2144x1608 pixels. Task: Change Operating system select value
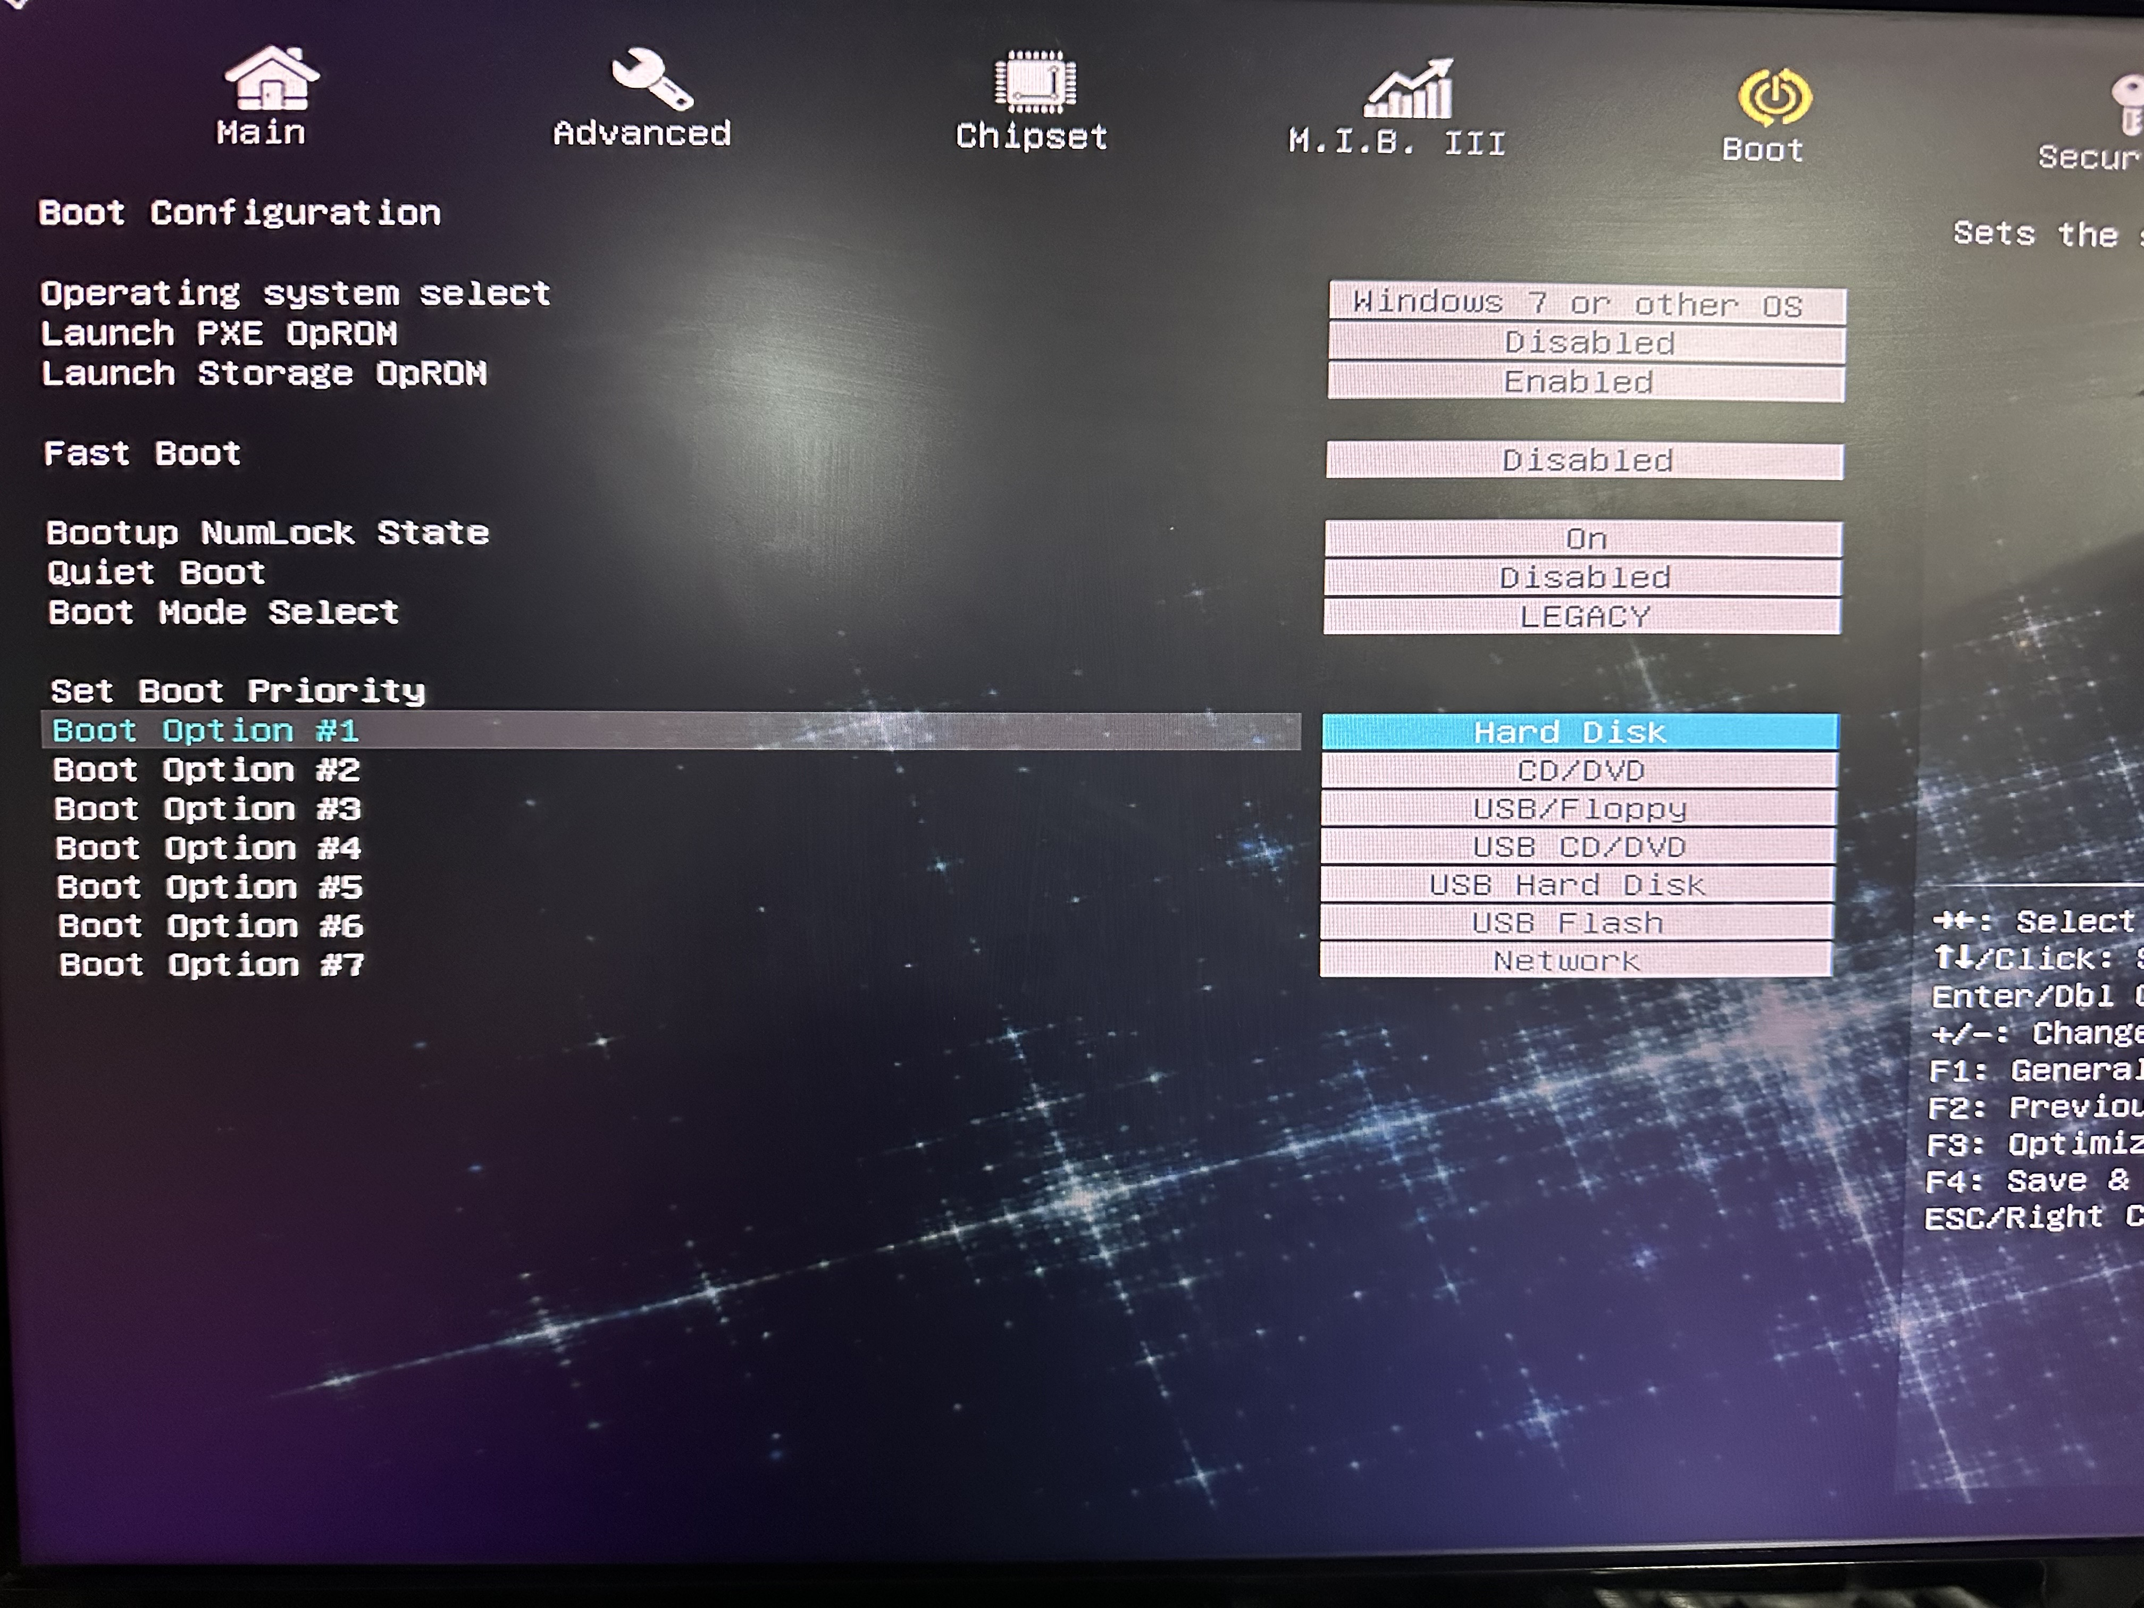tap(1587, 304)
